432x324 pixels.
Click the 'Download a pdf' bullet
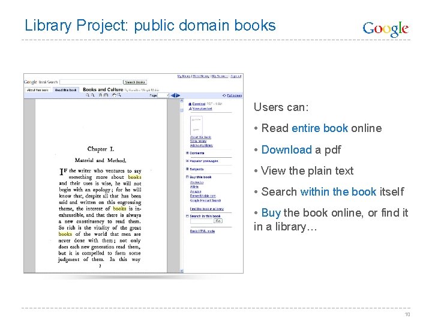tap(298, 149)
